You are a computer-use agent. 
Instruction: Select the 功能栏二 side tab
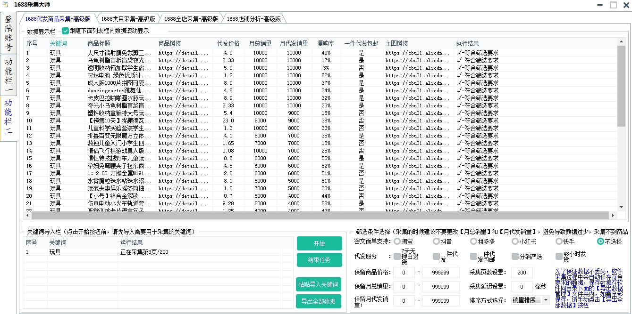pos(8,118)
